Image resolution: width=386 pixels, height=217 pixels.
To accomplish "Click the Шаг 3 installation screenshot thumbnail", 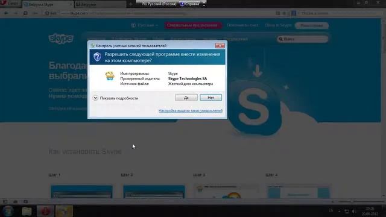I will [x=226, y=192].
